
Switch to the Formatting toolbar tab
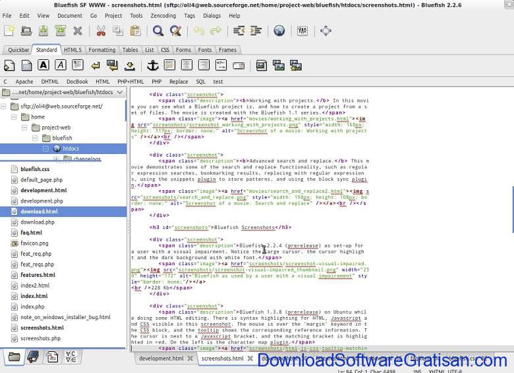[x=102, y=50]
